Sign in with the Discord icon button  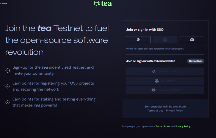tap(192, 40)
